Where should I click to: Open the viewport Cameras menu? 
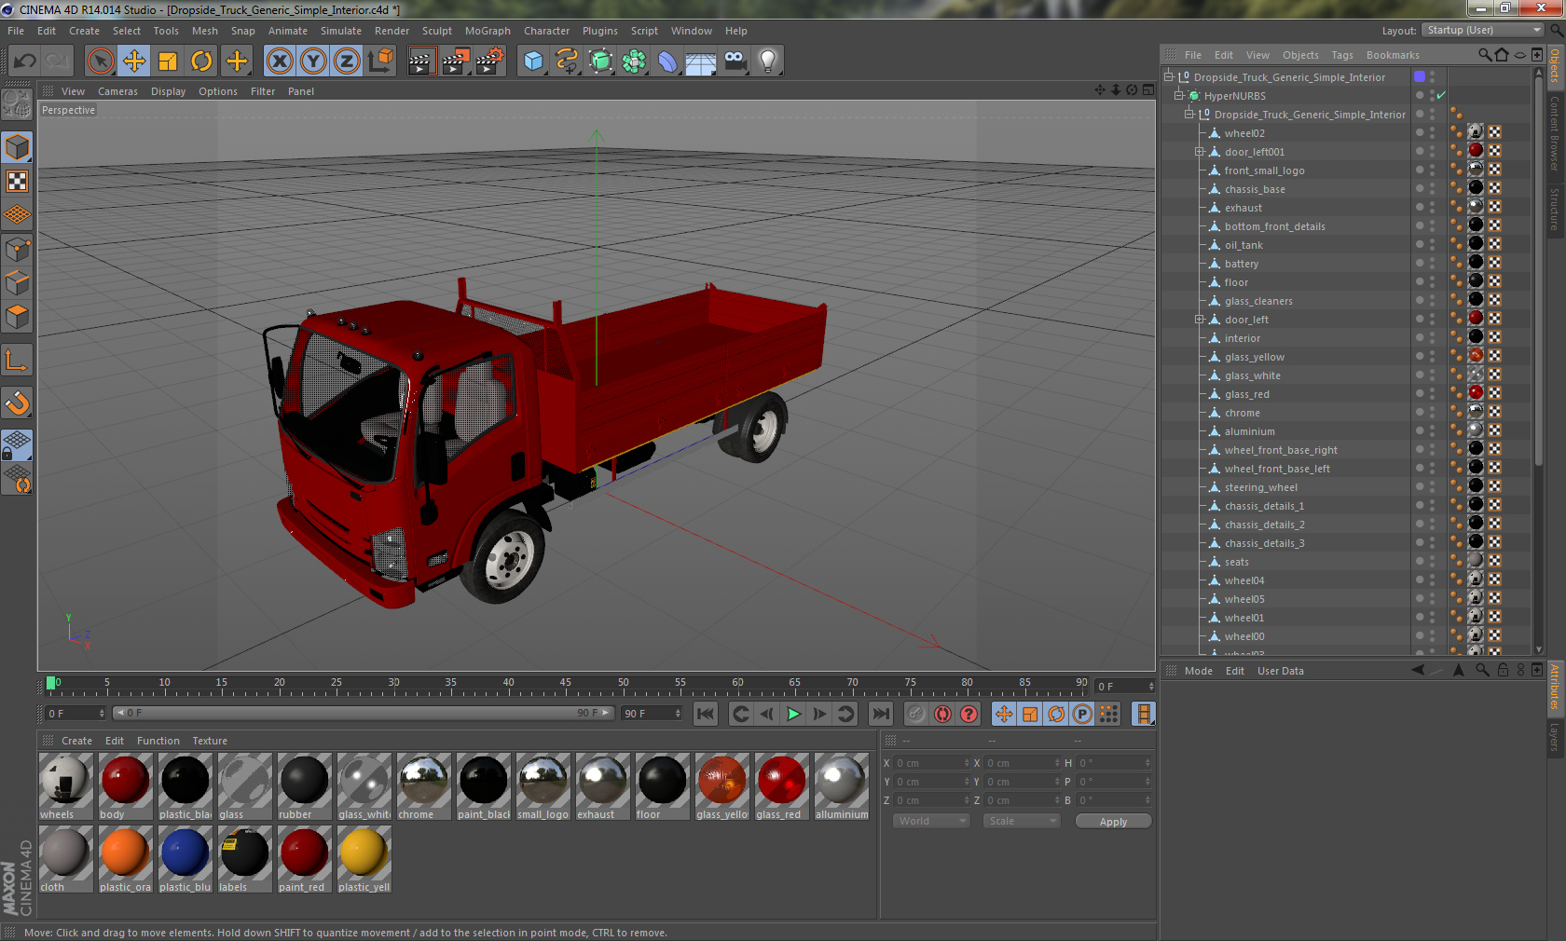pyautogui.click(x=117, y=91)
